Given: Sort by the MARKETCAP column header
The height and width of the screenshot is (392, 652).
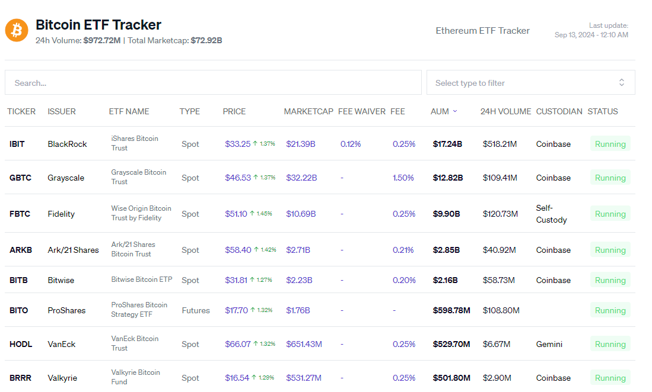Looking at the screenshot, I should pyautogui.click(x=308, y=111).
